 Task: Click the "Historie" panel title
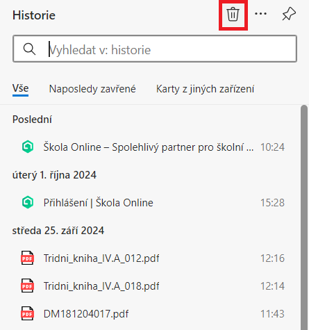tap(34, 15)
